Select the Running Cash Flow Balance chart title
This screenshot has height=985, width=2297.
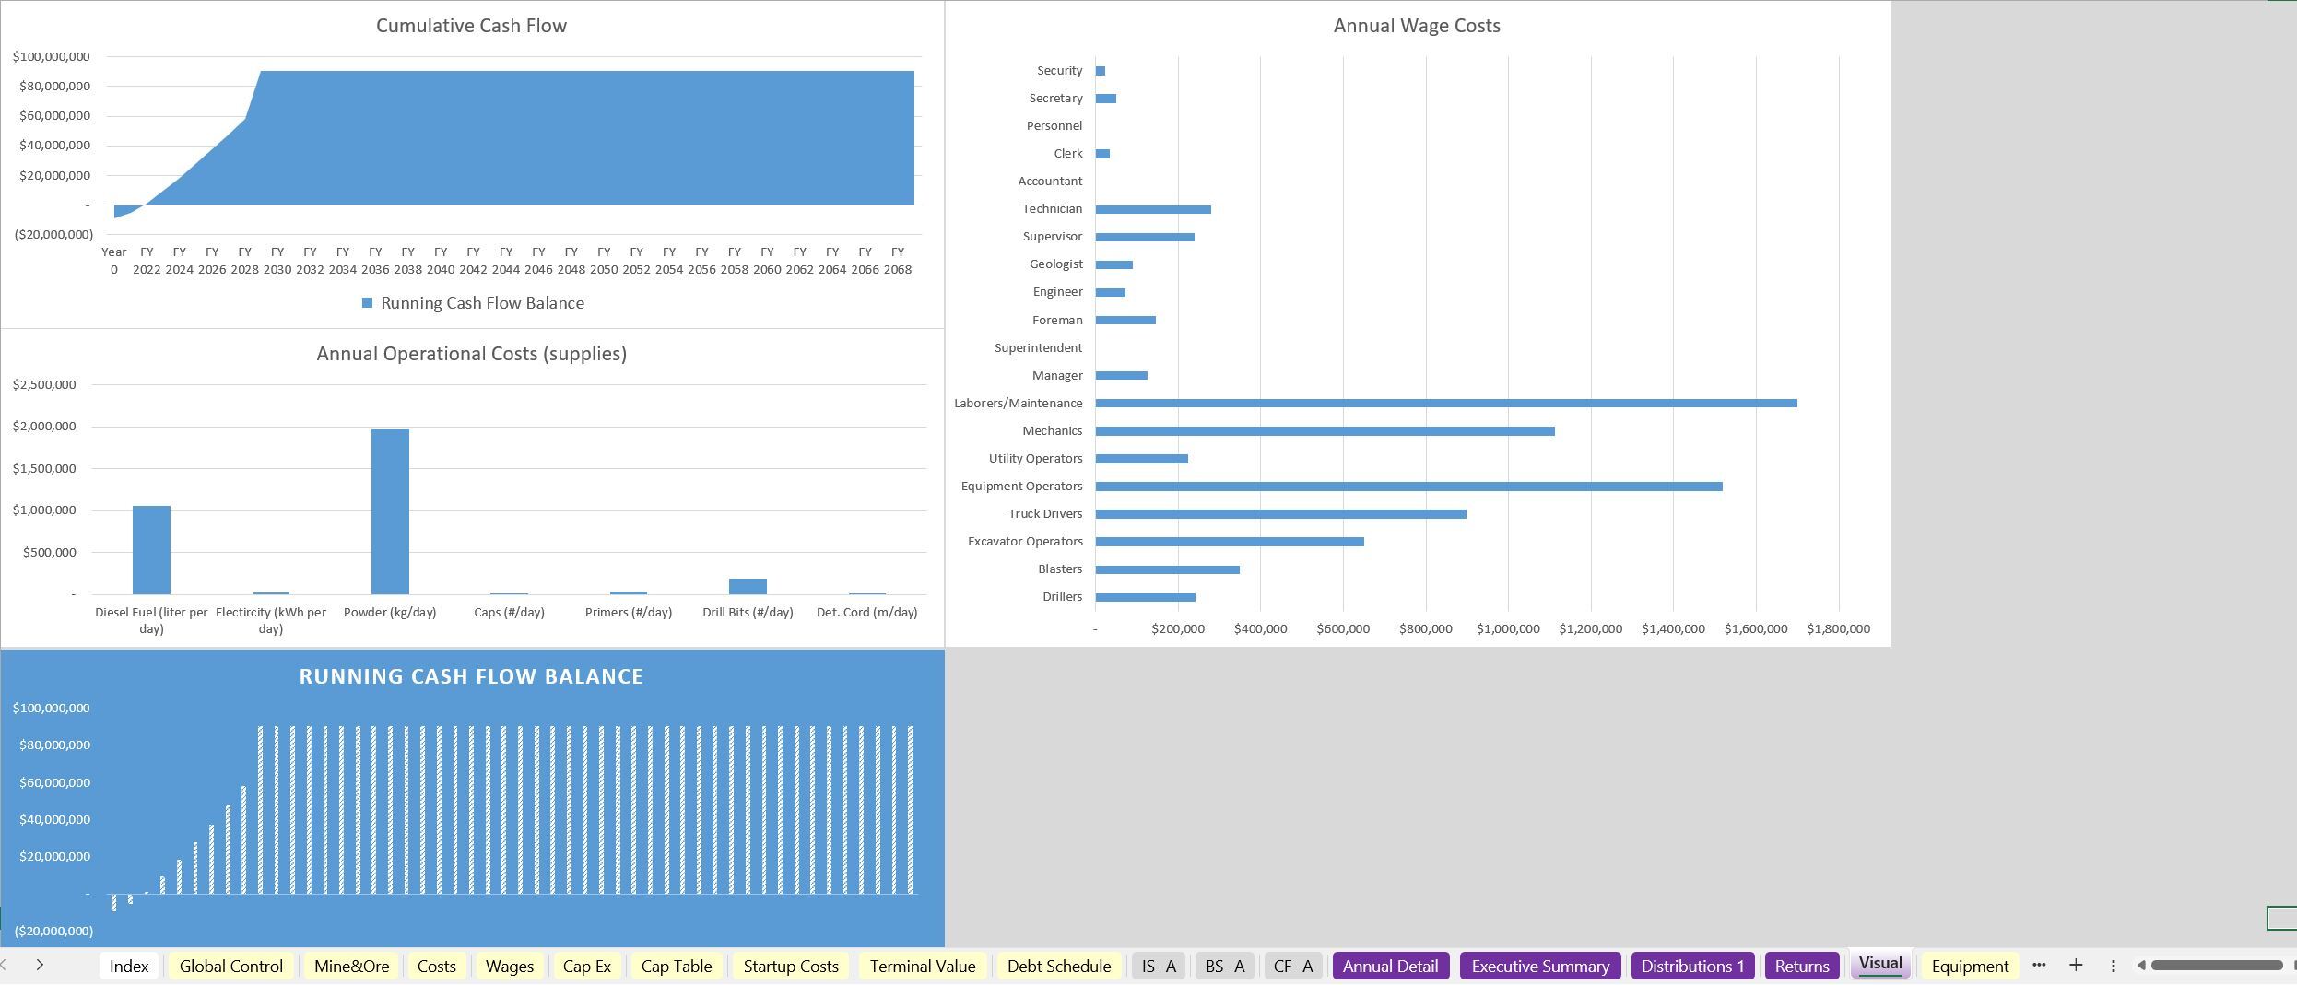point(470,675)
